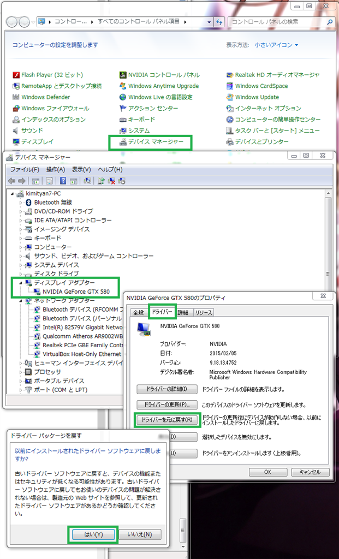Screen dimensions: 339x559
Task: Open 表示(V) menu in Device Manager
Action: pyautogui.click(x=82, y=169)
